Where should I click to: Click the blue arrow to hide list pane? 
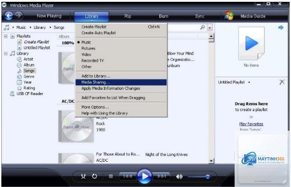coord(281,27)
